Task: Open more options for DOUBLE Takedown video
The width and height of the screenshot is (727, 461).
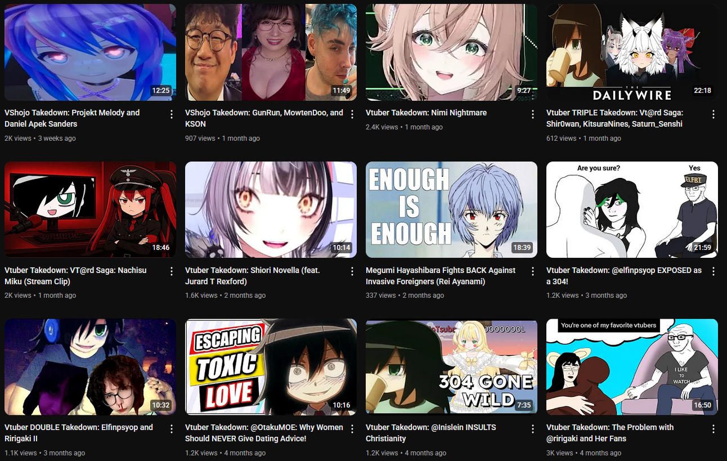Action: [x=172, y=429]
